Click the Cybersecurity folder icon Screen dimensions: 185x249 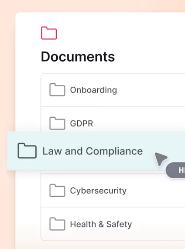(x=57, y=191)
